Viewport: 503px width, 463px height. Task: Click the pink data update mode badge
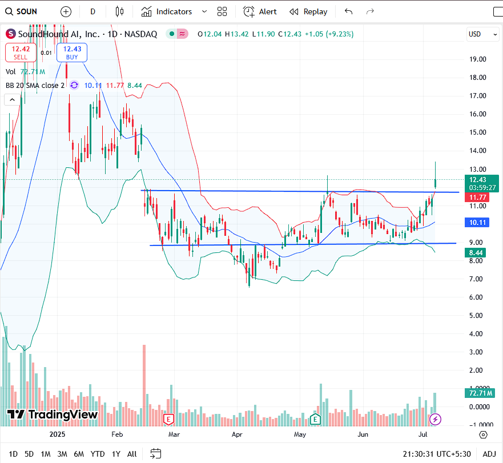(x=182, y=34)
